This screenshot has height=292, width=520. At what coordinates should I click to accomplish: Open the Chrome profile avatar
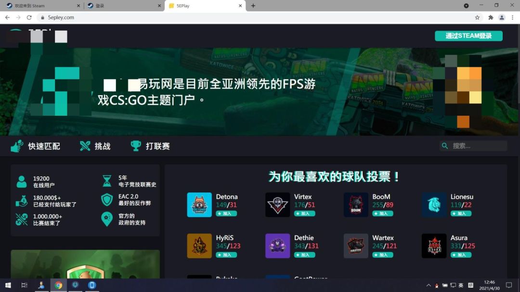[502, 17]
